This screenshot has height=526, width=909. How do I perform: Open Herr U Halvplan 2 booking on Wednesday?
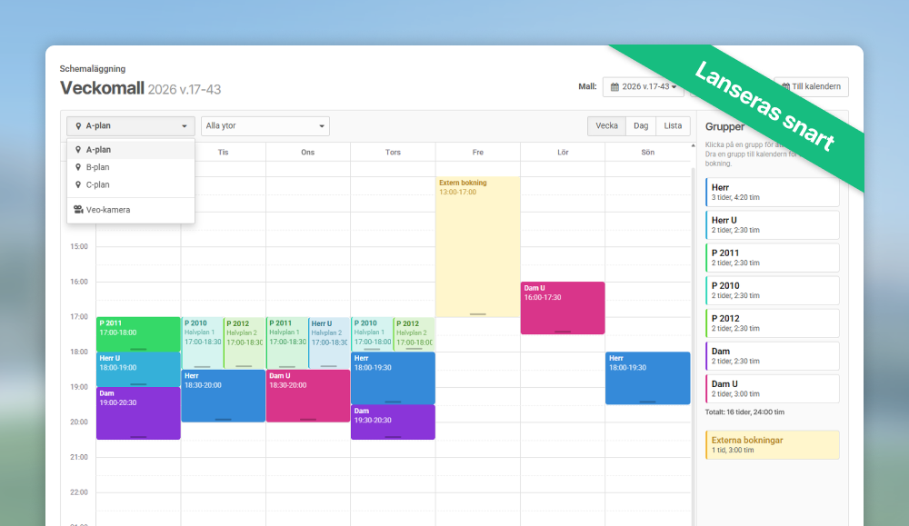coord(329,342)
